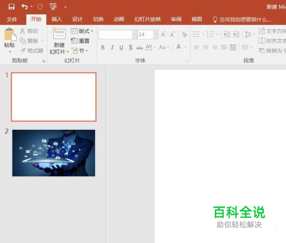Screen dimensions: 286x243
Task: Click the Redo (repeat) icon
Action: [40, 7]
